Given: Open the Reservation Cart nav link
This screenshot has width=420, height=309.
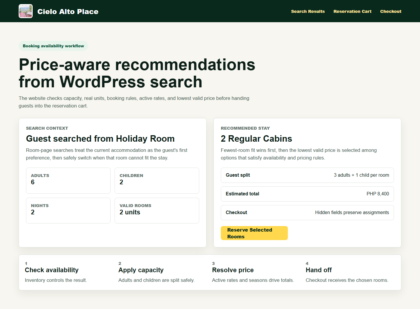Looking at the screenshot, I should (x=352, y=11).
